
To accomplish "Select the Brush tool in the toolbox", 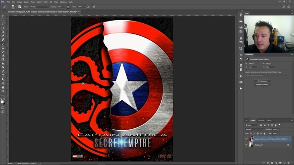I will (3, 44).
